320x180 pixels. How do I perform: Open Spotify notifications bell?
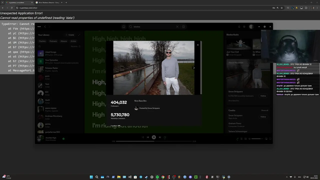(239, 27)
